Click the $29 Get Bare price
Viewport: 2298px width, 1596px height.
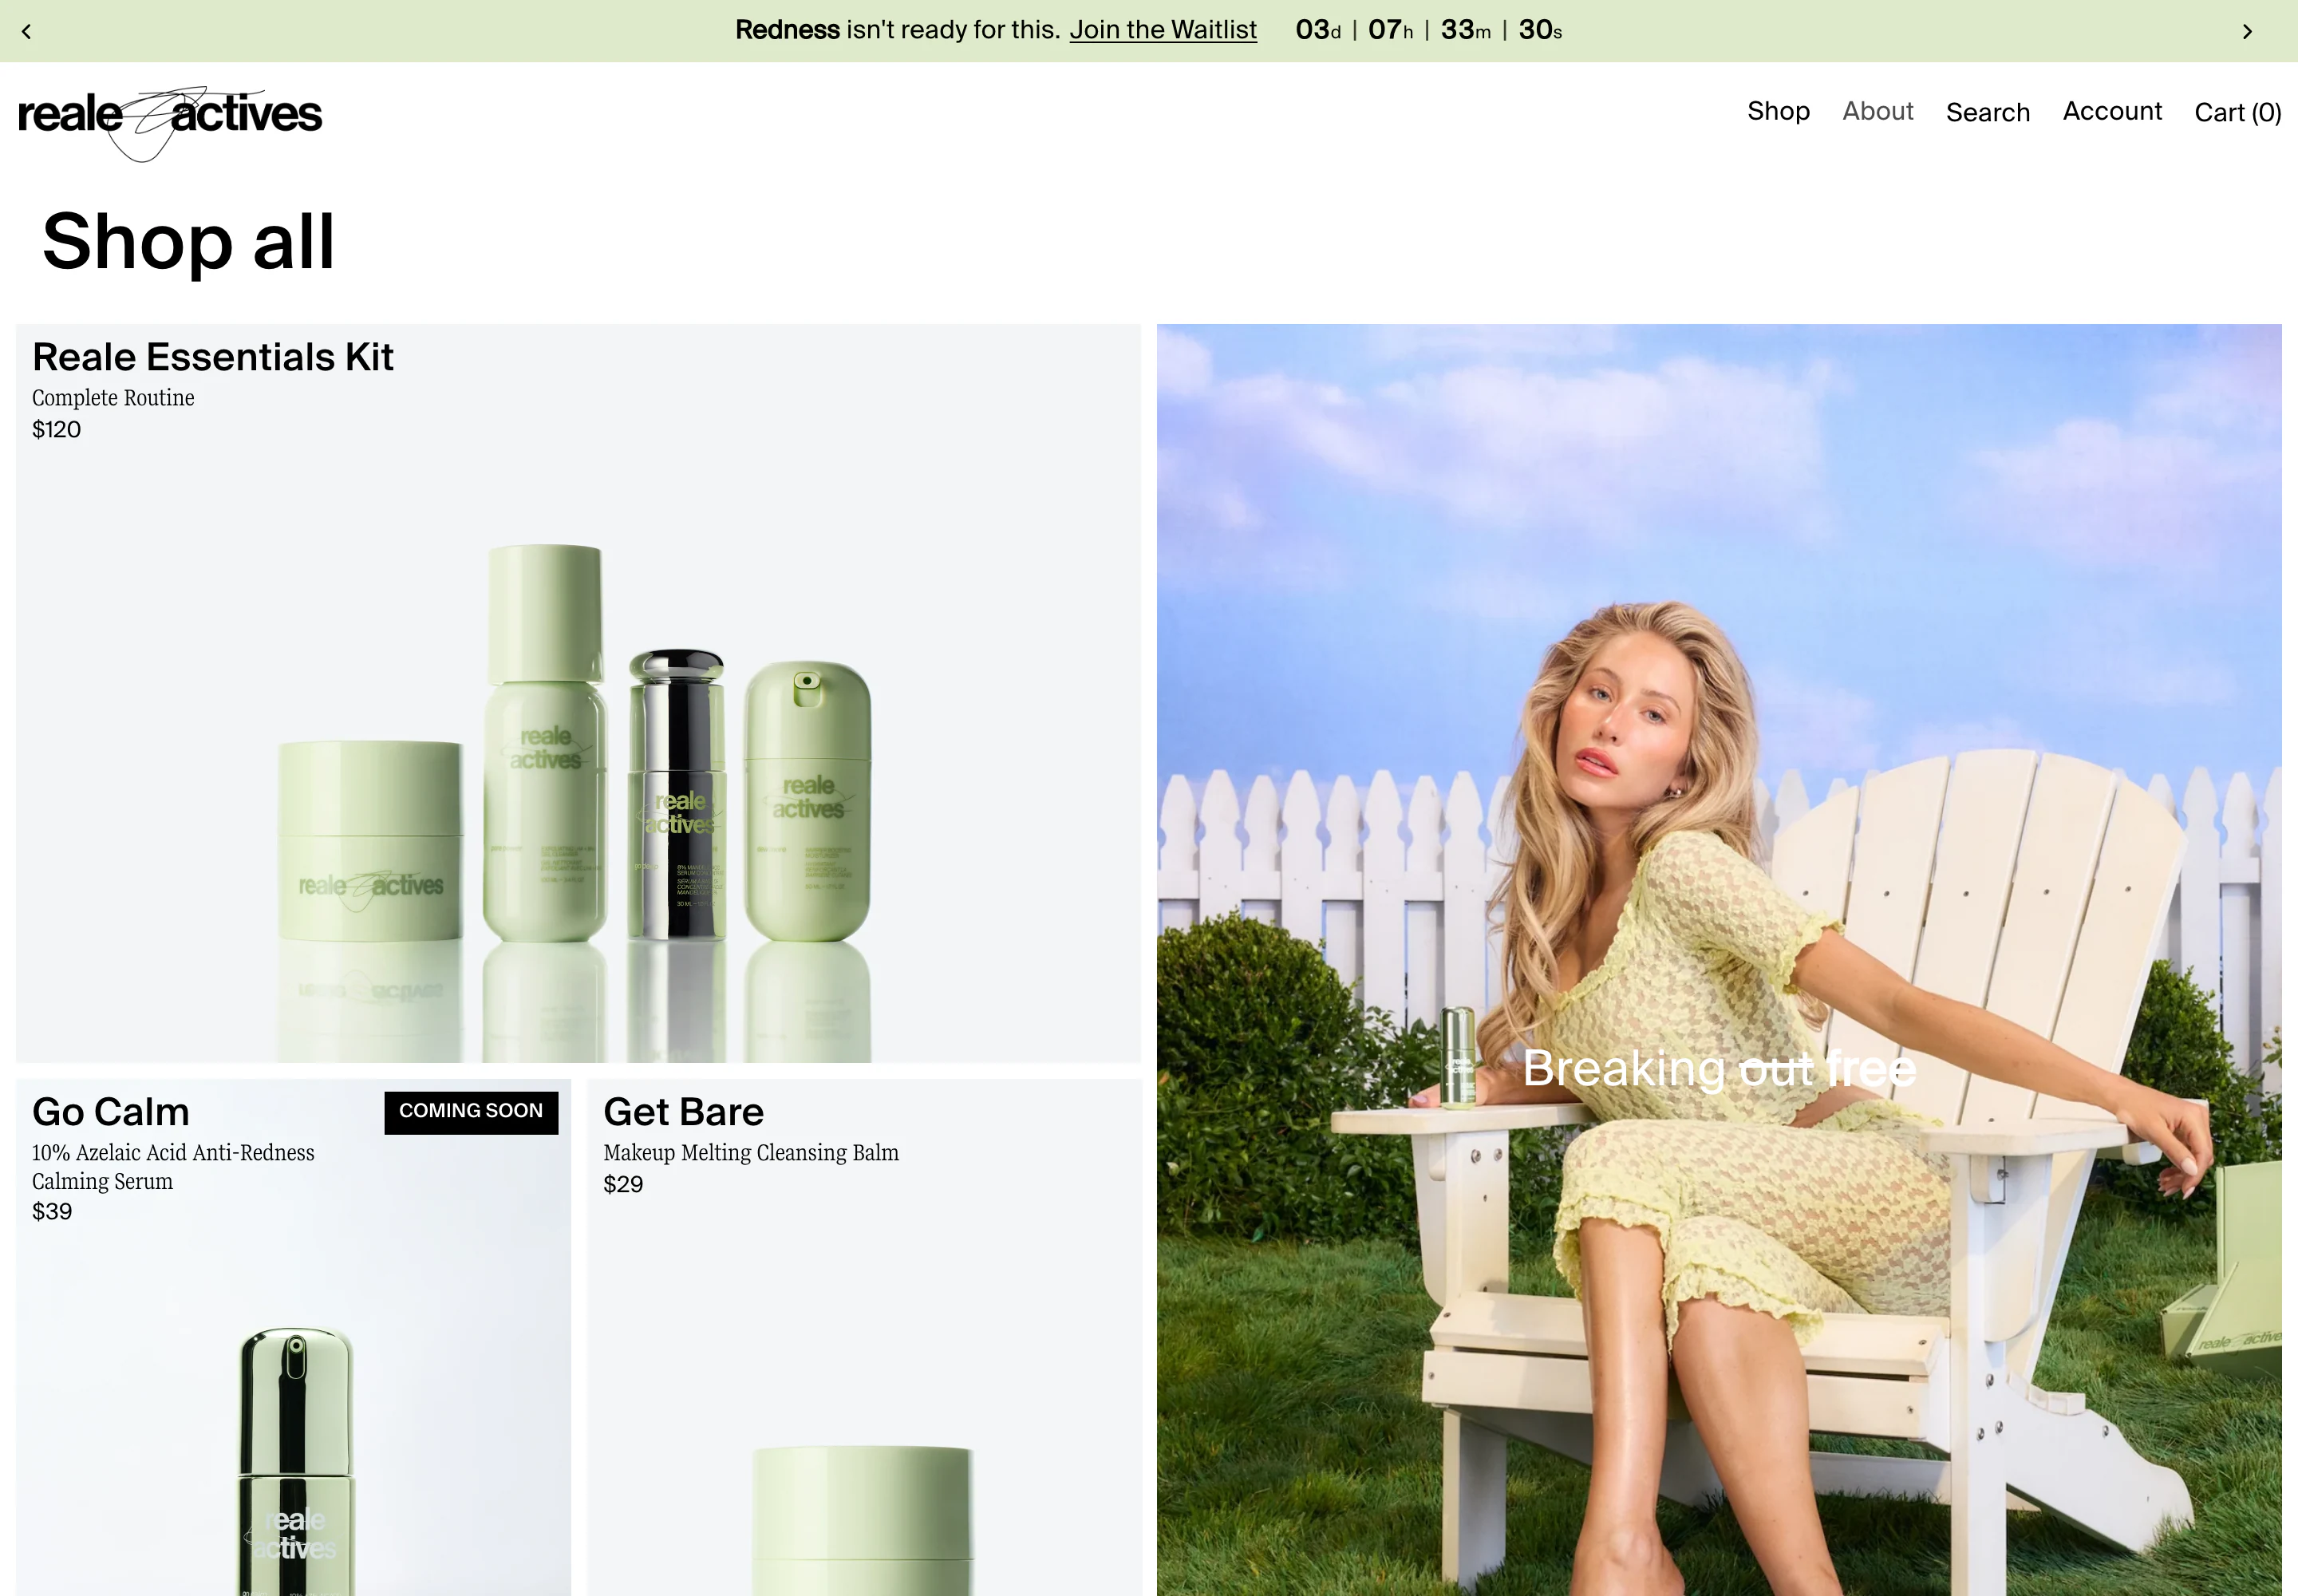[x=623, y=1185]
